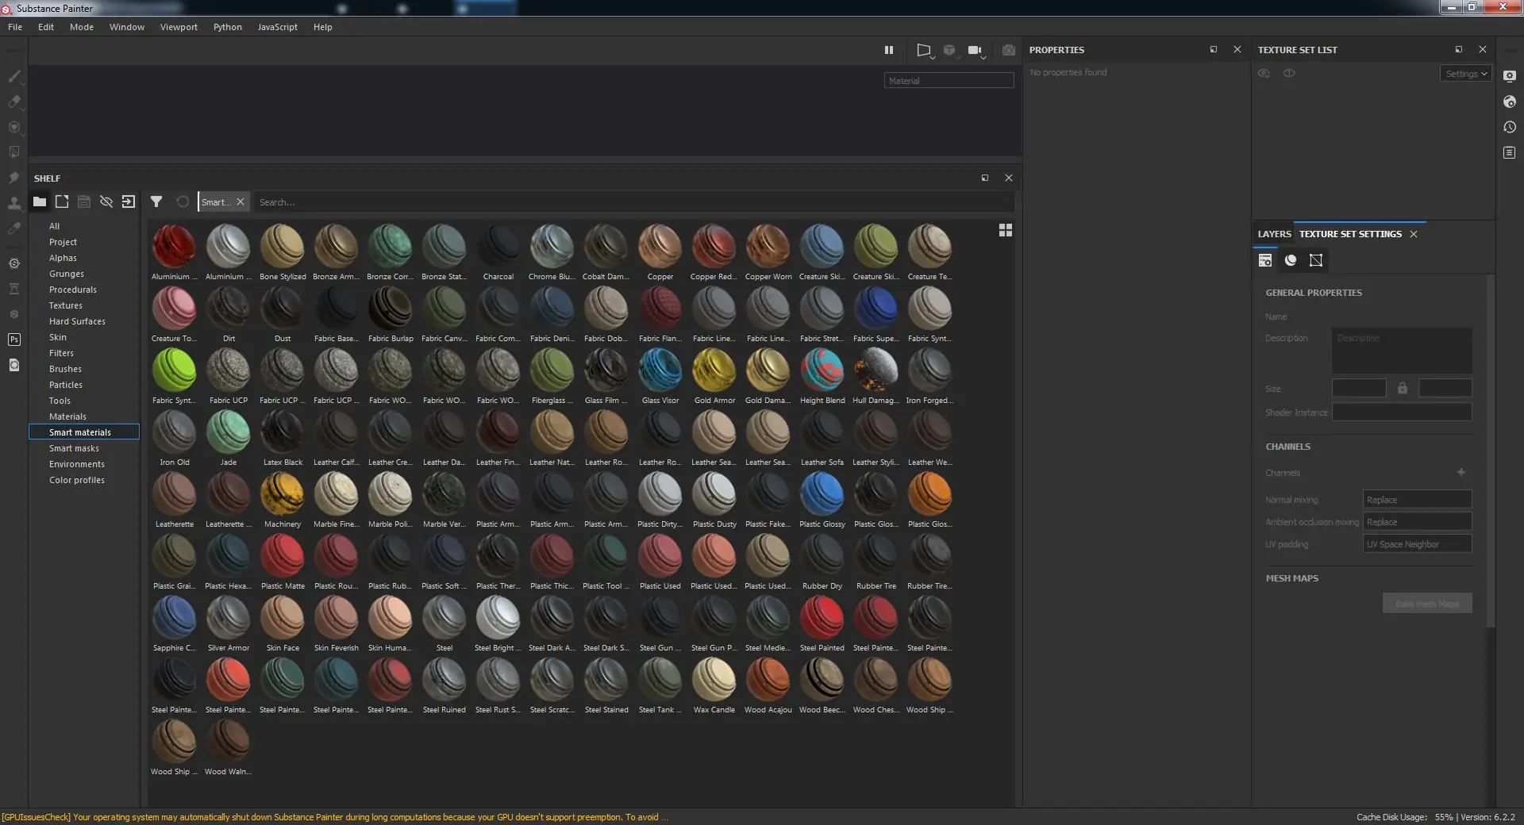Switch to the Layers tab
This screenshot has width=1524, height=825.
click(1272, 234)
